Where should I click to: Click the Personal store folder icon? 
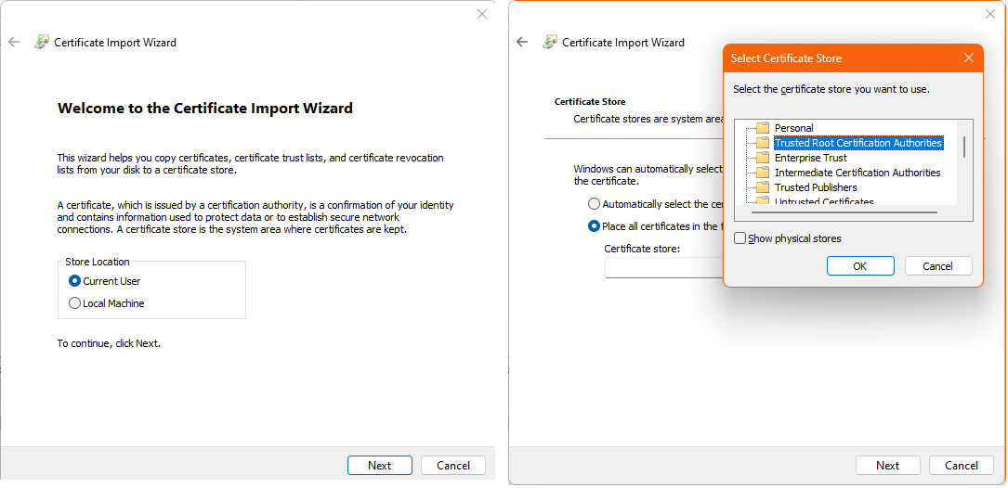point(763,128)
